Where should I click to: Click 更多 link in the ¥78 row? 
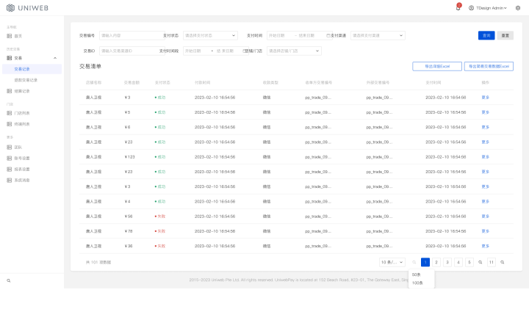[485, 231]
